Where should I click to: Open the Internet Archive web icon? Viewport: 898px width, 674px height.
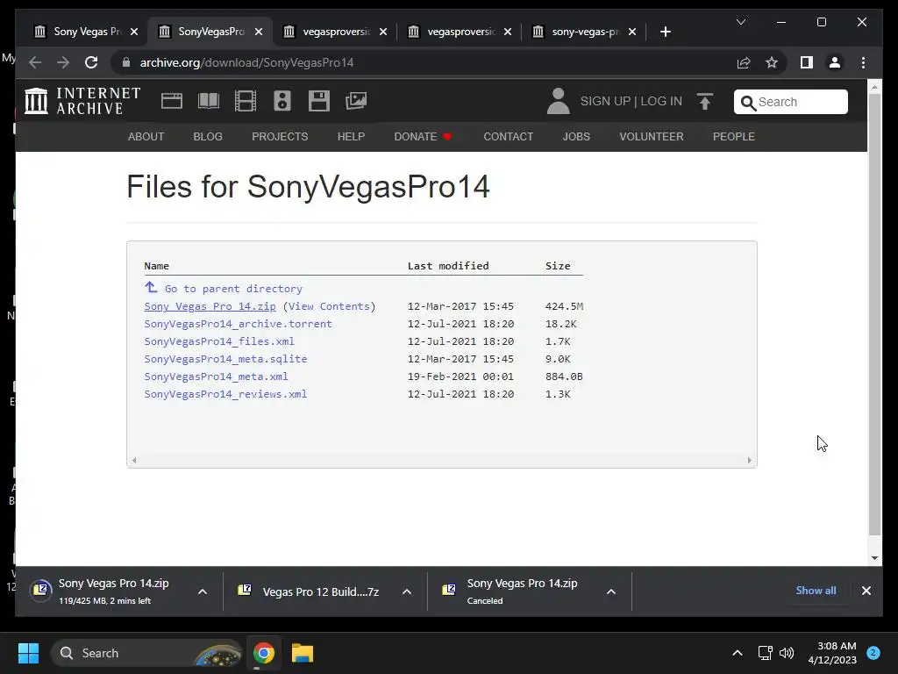pyautogui.click(x=171, y=101)
